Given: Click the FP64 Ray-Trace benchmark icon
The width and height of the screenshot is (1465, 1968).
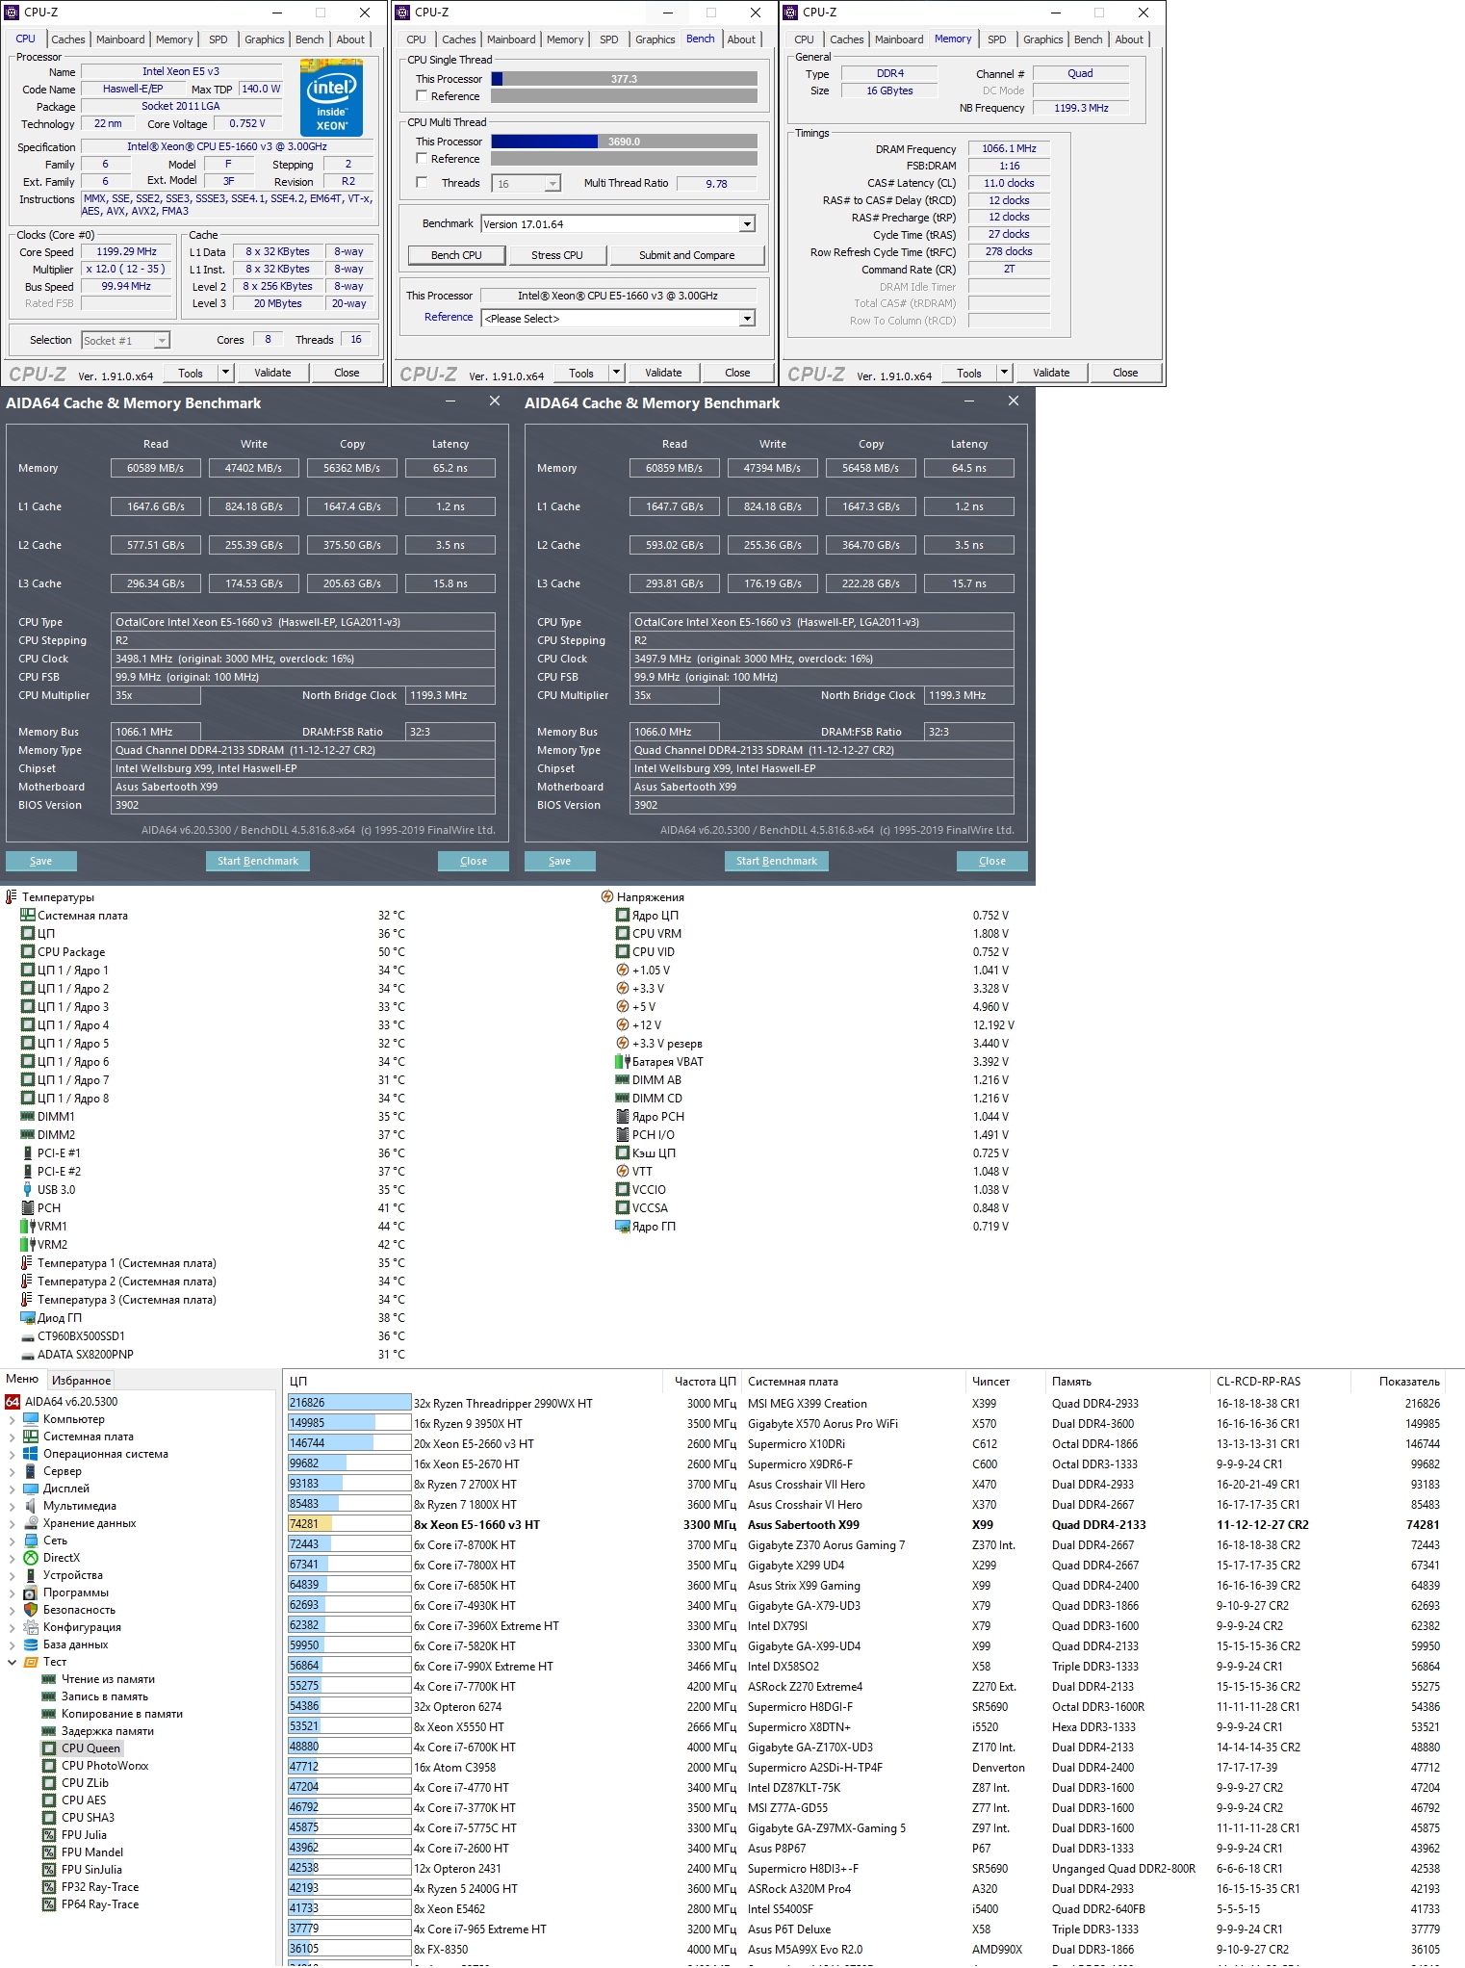Looking at the screenshot, I should pos(49,1904).
